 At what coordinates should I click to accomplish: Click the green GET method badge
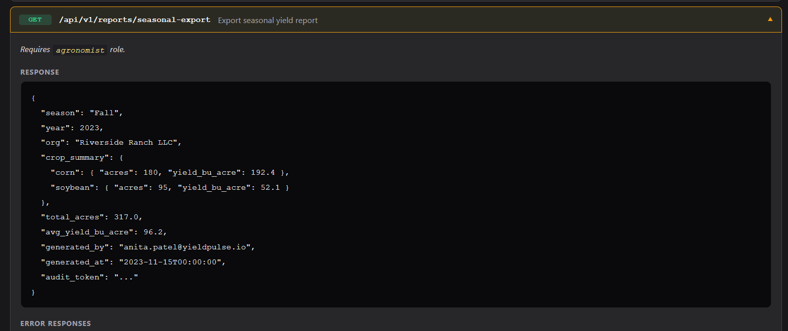35,20
